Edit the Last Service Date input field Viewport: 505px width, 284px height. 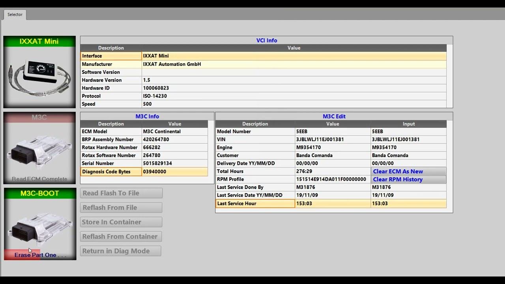click(408, 195)
